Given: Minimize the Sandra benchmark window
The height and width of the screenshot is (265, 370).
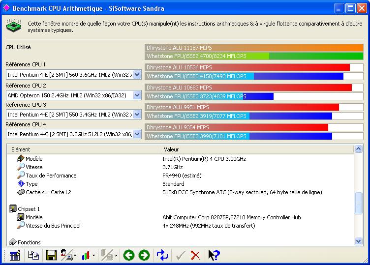Looking at the screenshot, I should (x=339, y=8).
